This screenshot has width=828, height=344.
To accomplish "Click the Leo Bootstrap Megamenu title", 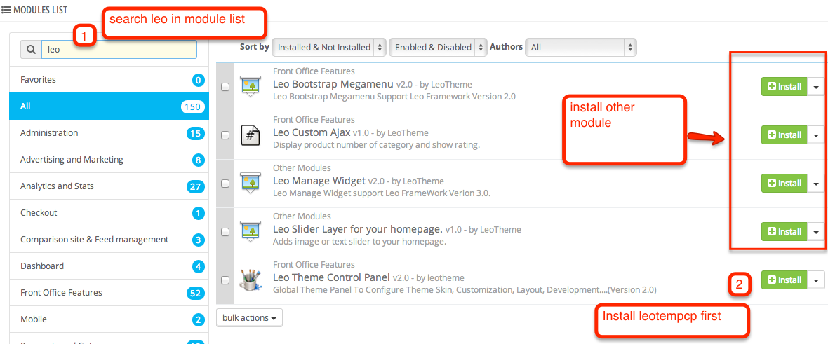I will [x=333, y=84].
